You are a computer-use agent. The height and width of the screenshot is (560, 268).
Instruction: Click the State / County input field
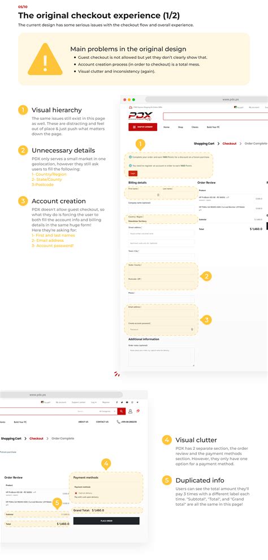[x=161, y=271]
